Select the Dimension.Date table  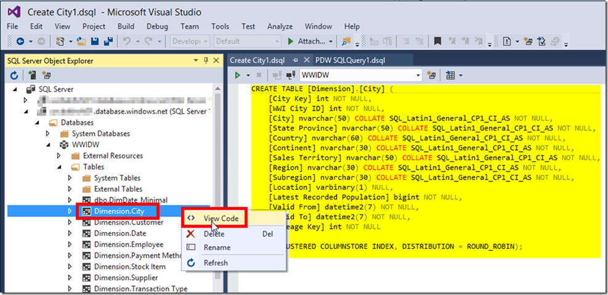click(x=120, y=234)
